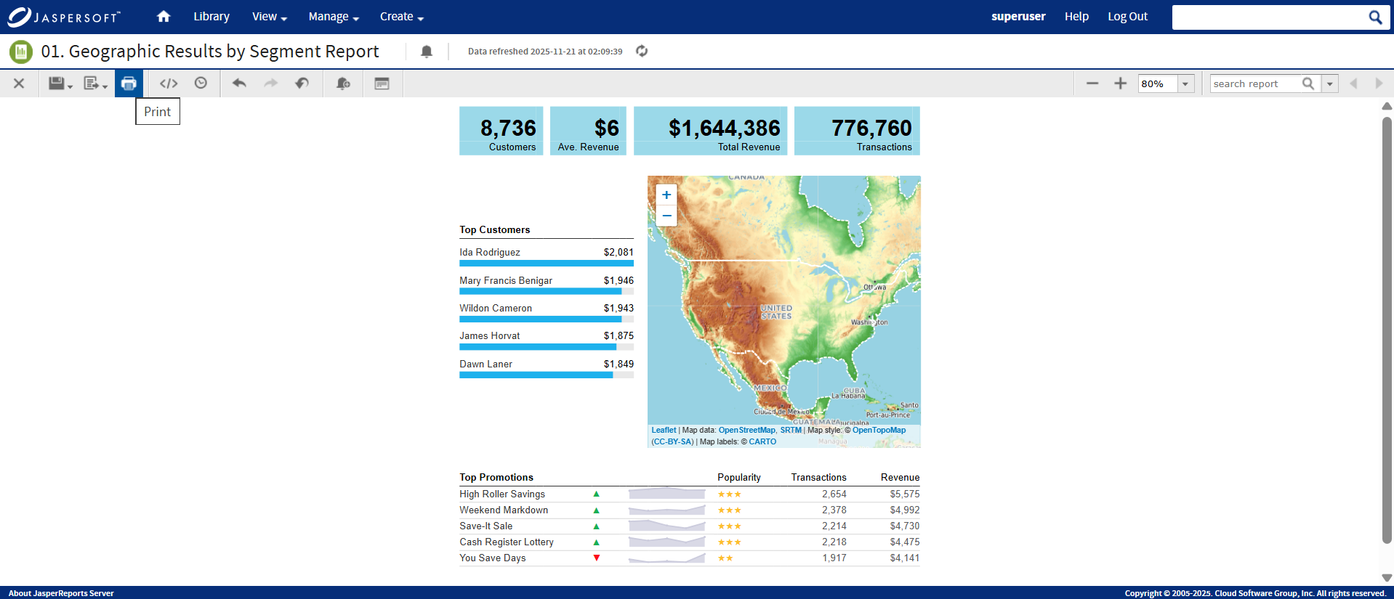
Task: Zoom in on the map with plus
Action: coord(666,195)
